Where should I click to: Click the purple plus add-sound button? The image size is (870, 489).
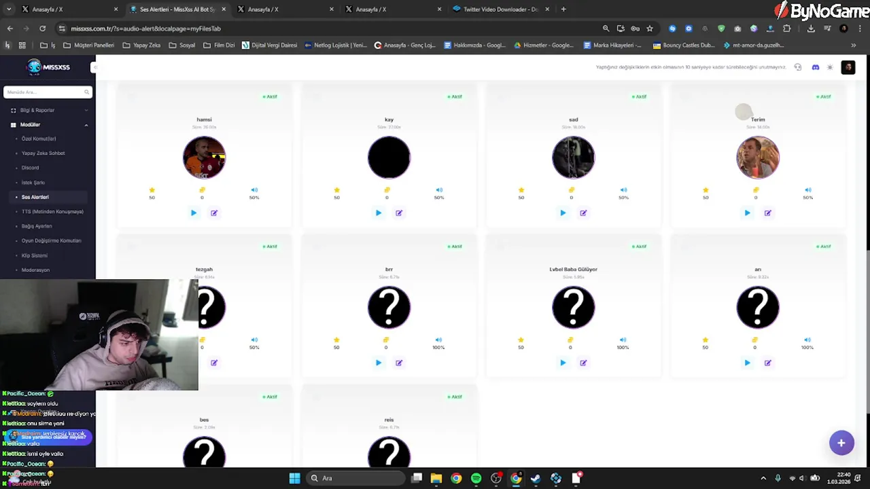[x=841, y=443]
